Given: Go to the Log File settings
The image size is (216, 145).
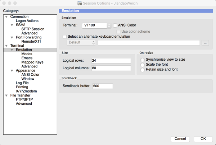Looking at the screenshot, I should coord(22,83).
